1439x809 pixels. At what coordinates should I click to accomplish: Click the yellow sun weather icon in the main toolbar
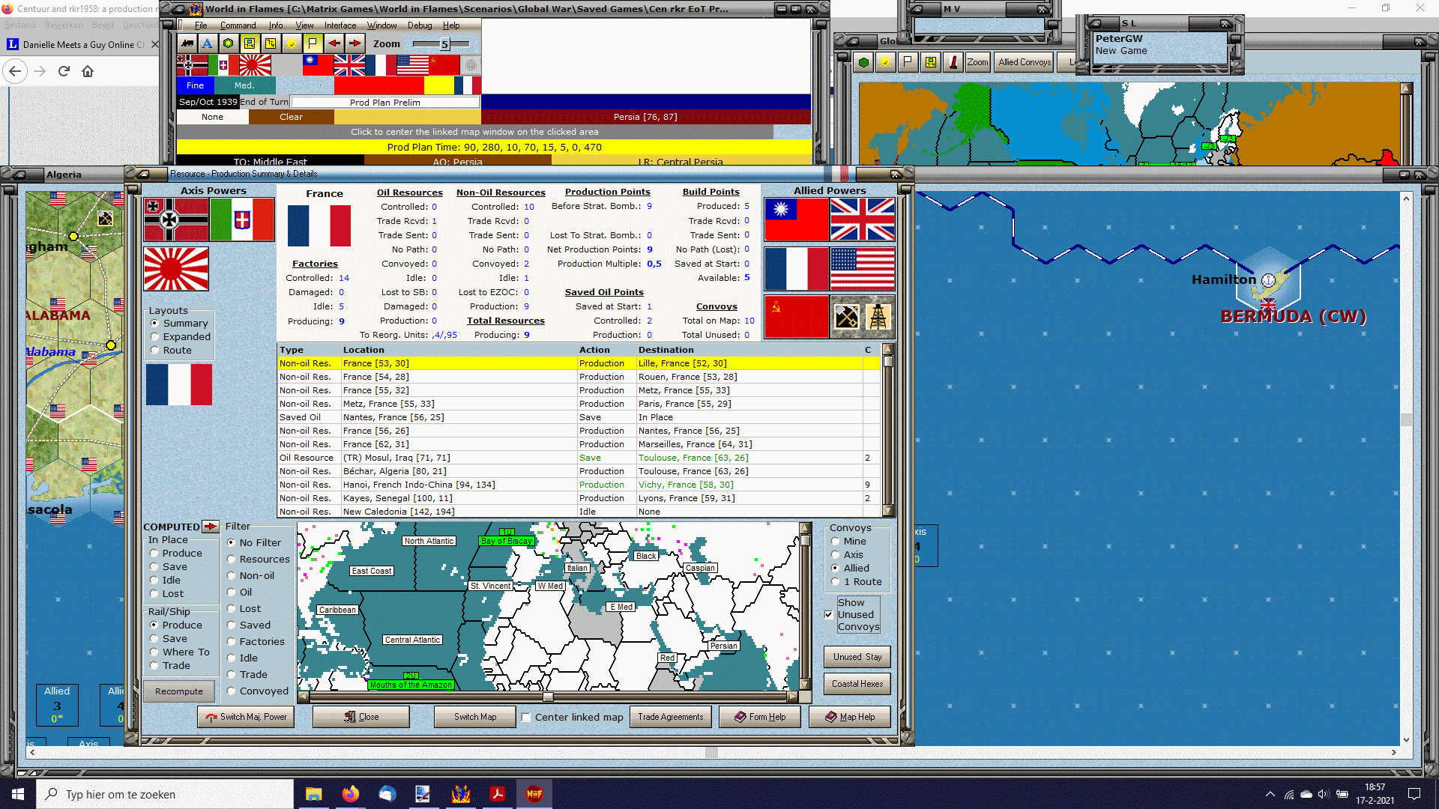point(292,43)
